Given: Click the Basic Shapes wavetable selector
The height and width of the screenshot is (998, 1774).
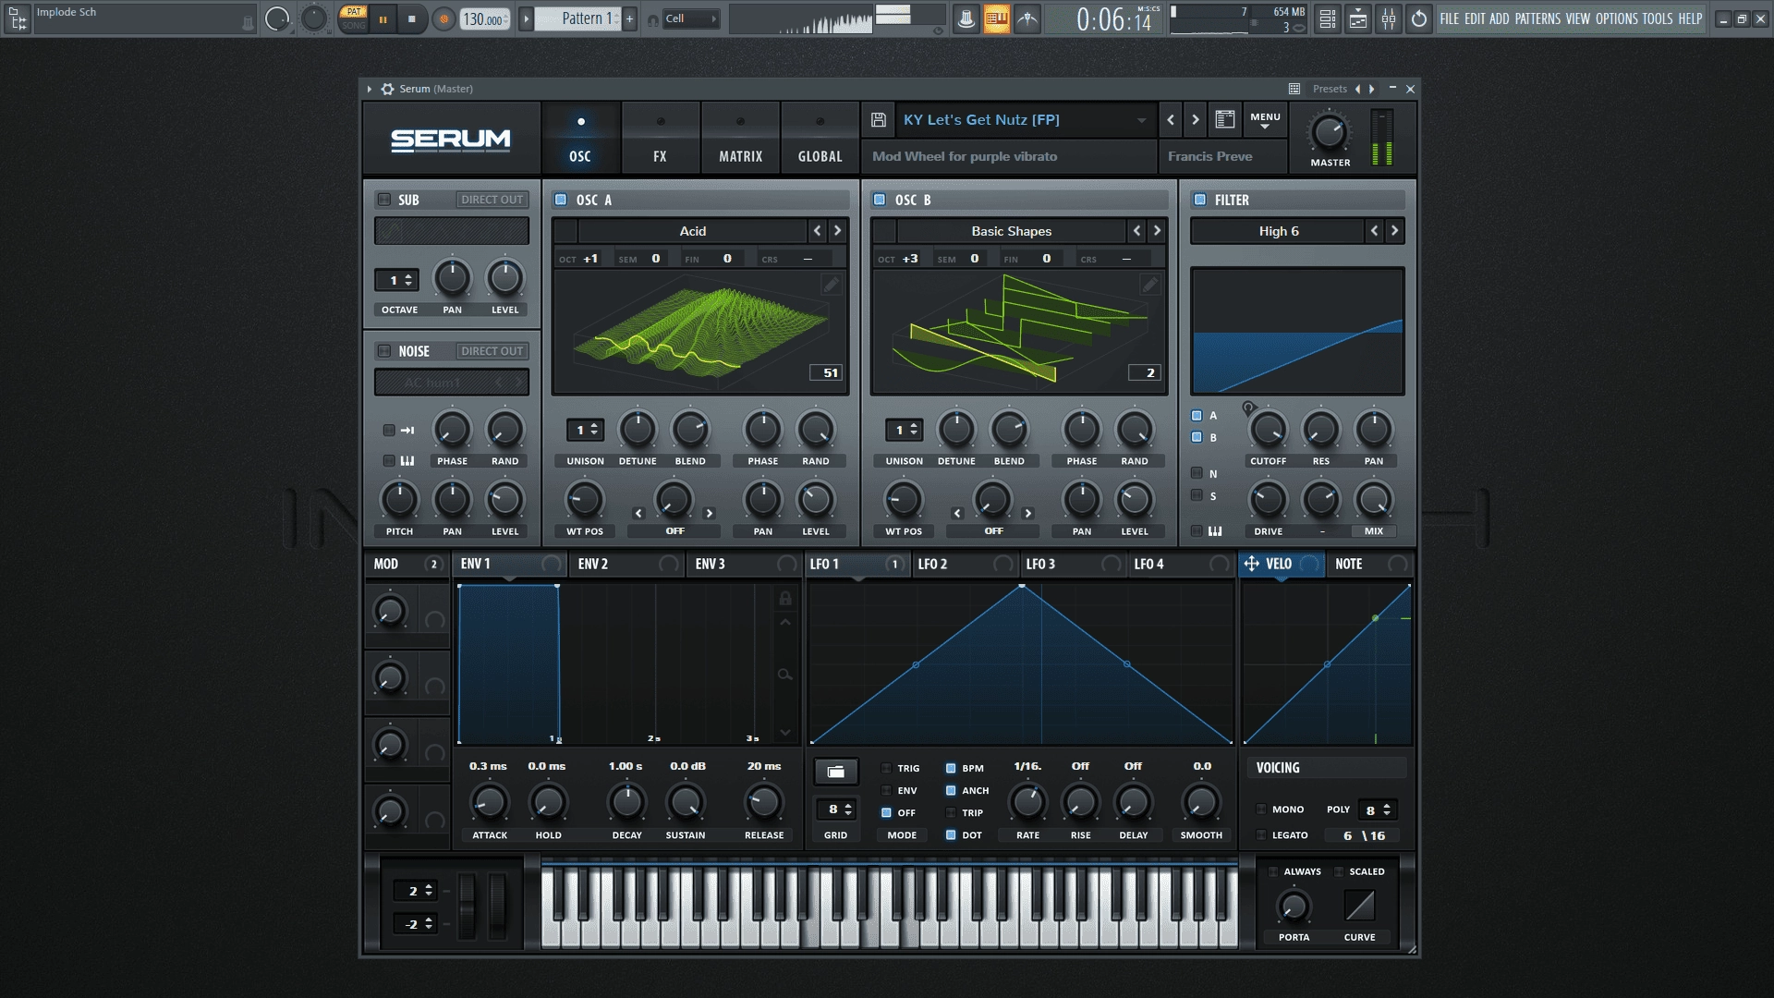Looking at the screenshot, I should 1011,231.
